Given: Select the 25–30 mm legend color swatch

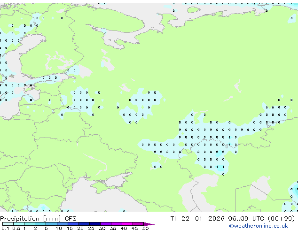Looking at the screenshot, I should [x=95, y=224].
